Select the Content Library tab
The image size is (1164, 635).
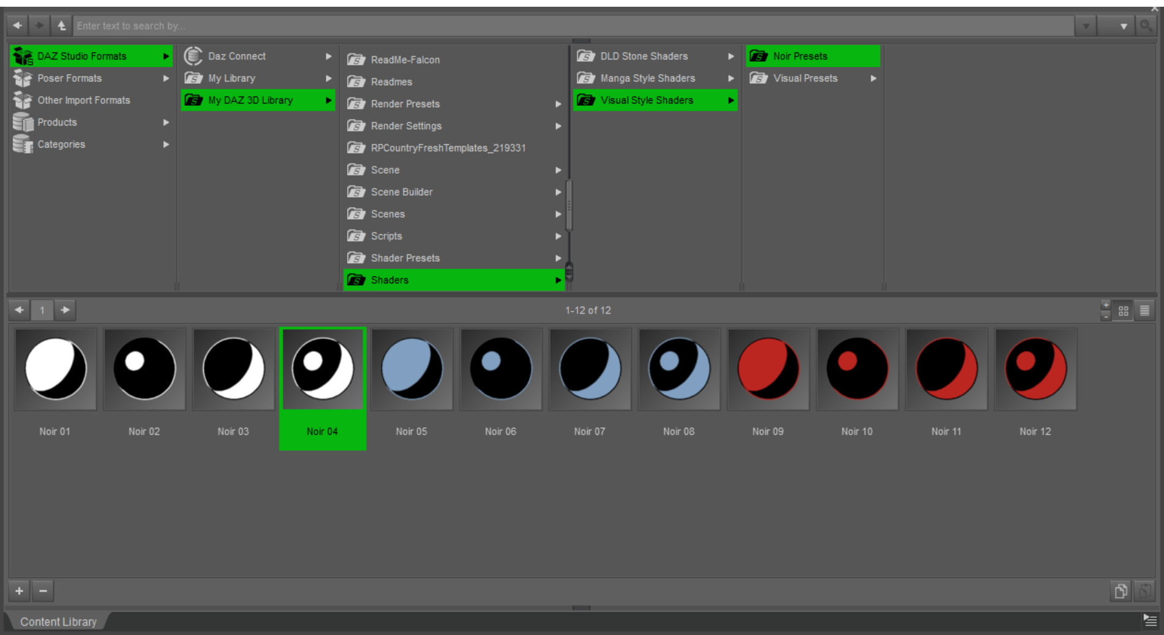58,622
